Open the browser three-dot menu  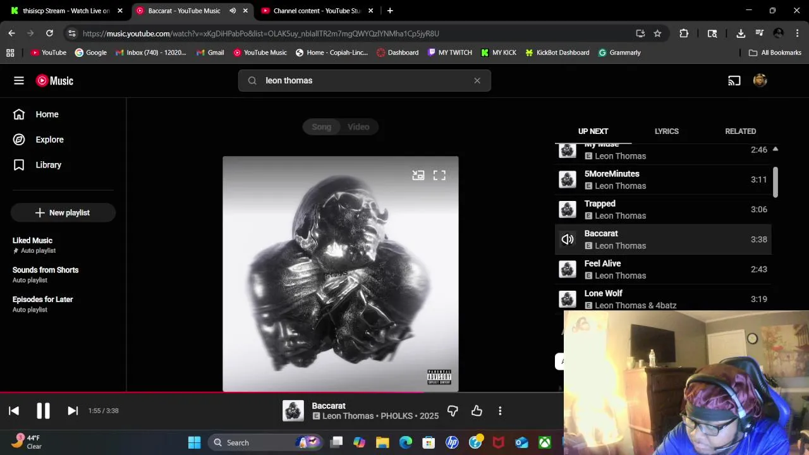(796, 33)
